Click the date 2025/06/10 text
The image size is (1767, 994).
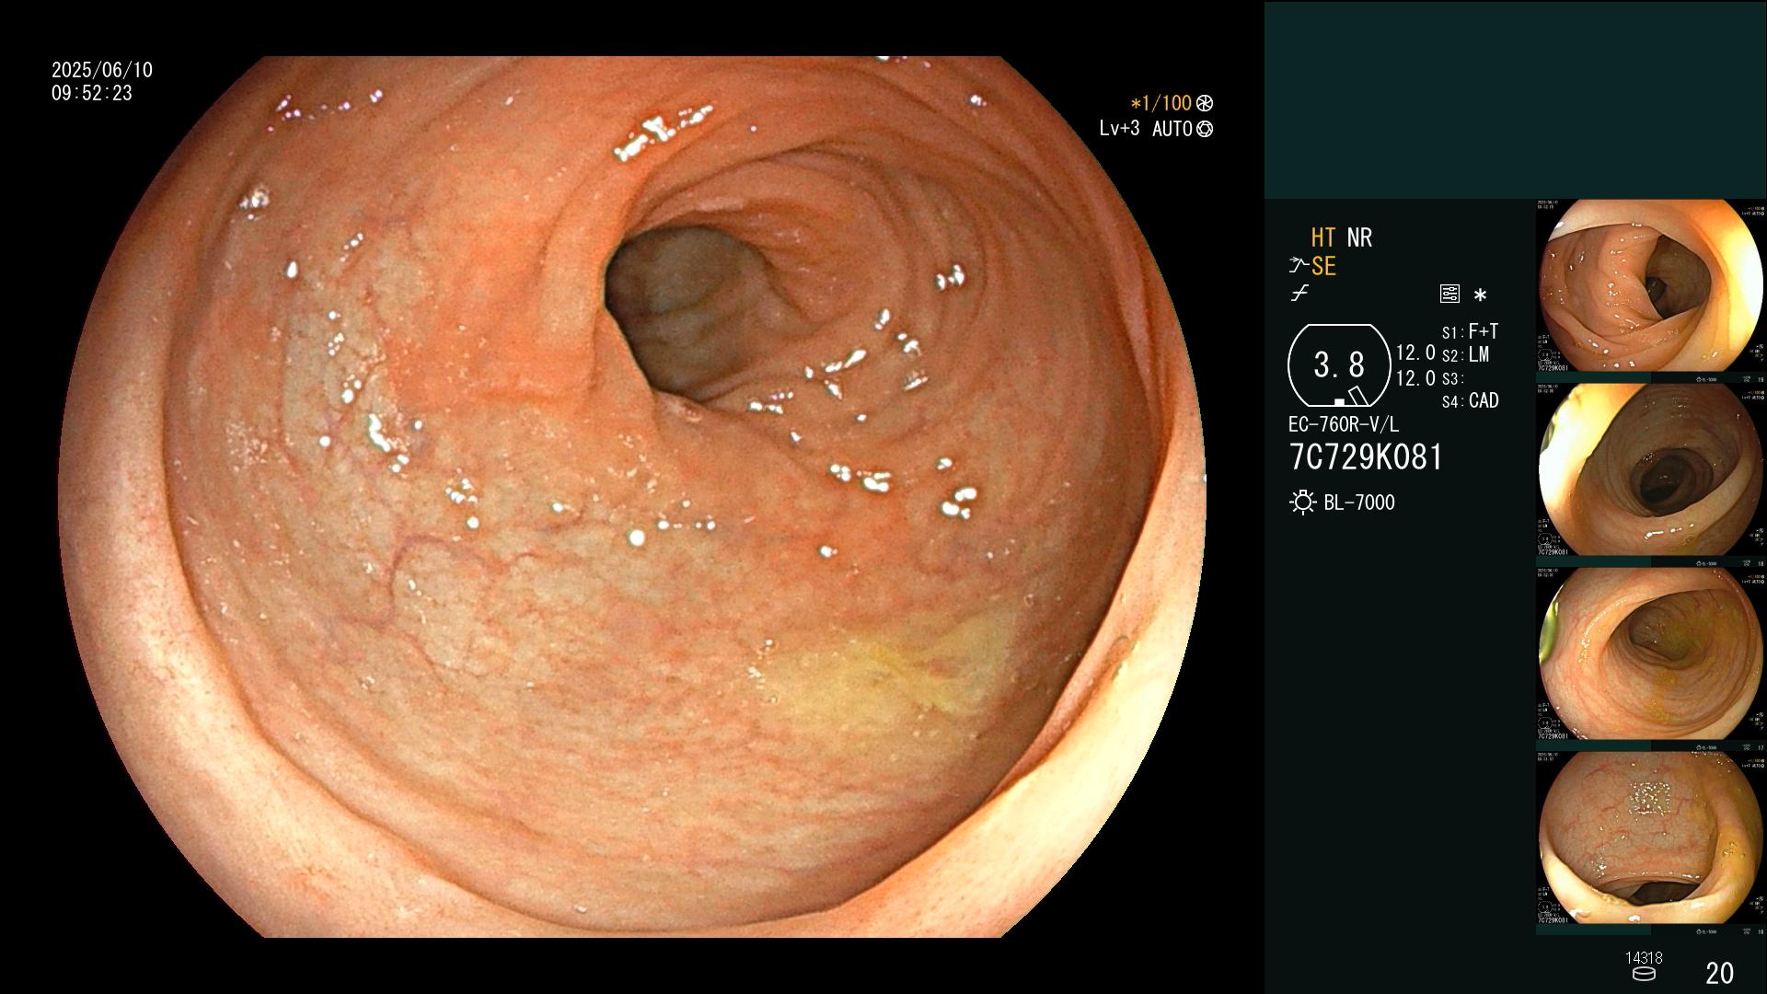(102, 70)
